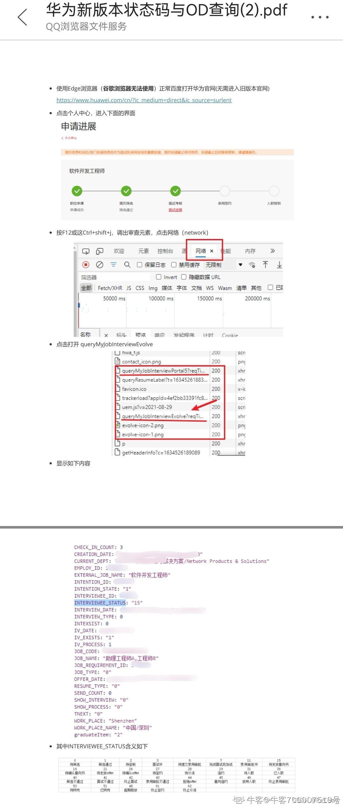Image resolution: width=343 pixels, height=807 pixels.
Task: Select the Img request type filter
Action: [x=153, y=288]
